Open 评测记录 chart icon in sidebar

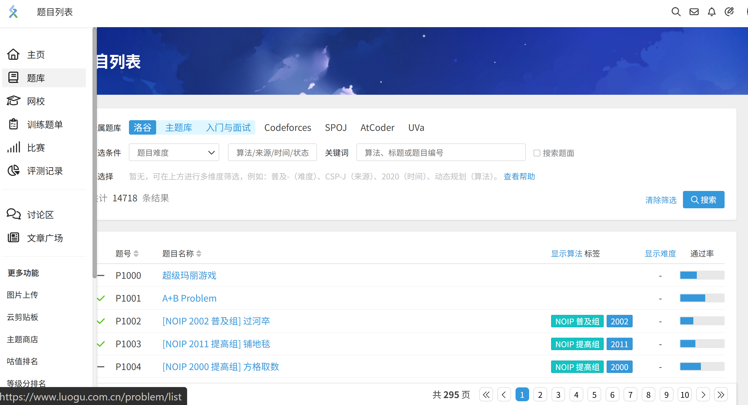(x=13, y=171)
